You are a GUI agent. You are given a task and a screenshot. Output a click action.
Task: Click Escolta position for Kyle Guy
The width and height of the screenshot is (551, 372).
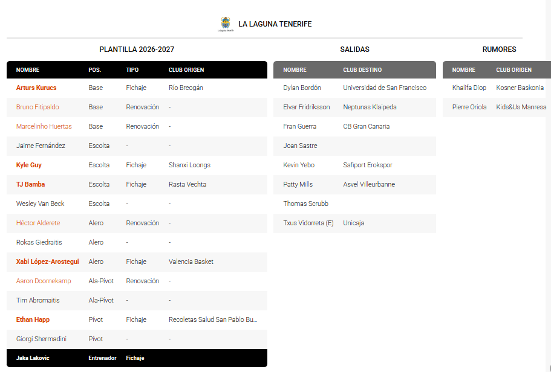tap(99, 165)
